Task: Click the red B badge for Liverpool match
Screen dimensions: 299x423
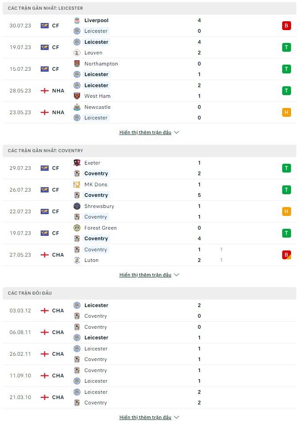Action: coord(286,26)
